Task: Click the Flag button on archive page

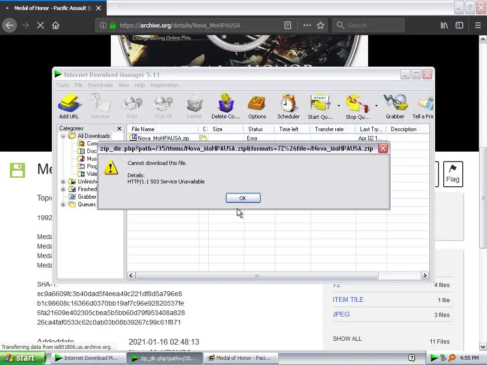Action: (453, 174)
